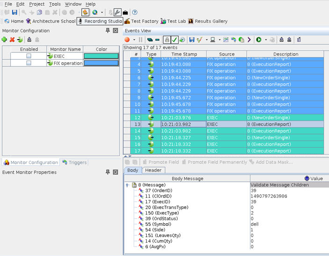The height and width of the screenshot is (256, 329).
Task: Switch to the Header tab
Action: click(153, 170)
